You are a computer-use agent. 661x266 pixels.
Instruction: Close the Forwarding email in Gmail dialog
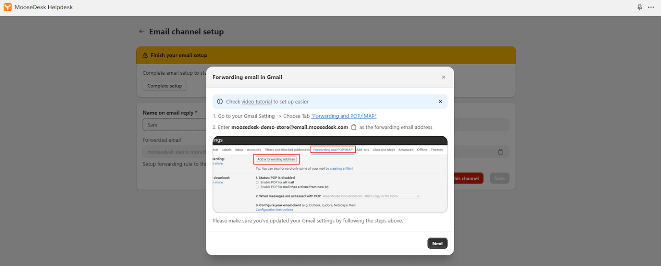pos(443,77)
